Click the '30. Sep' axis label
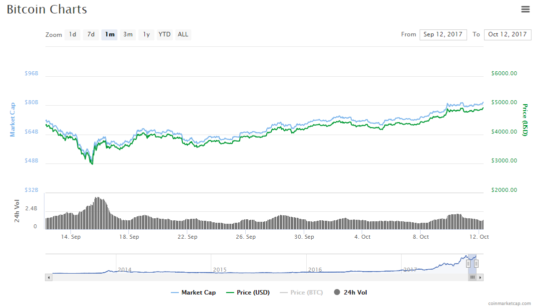 304,237
